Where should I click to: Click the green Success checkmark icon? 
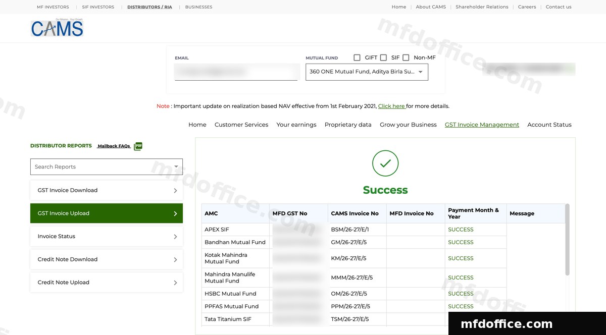[x=385, y=163]
